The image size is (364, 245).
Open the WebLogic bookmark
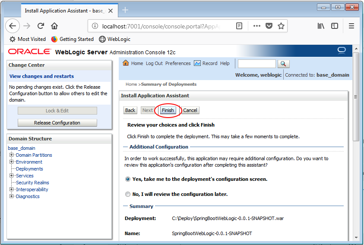115,39
